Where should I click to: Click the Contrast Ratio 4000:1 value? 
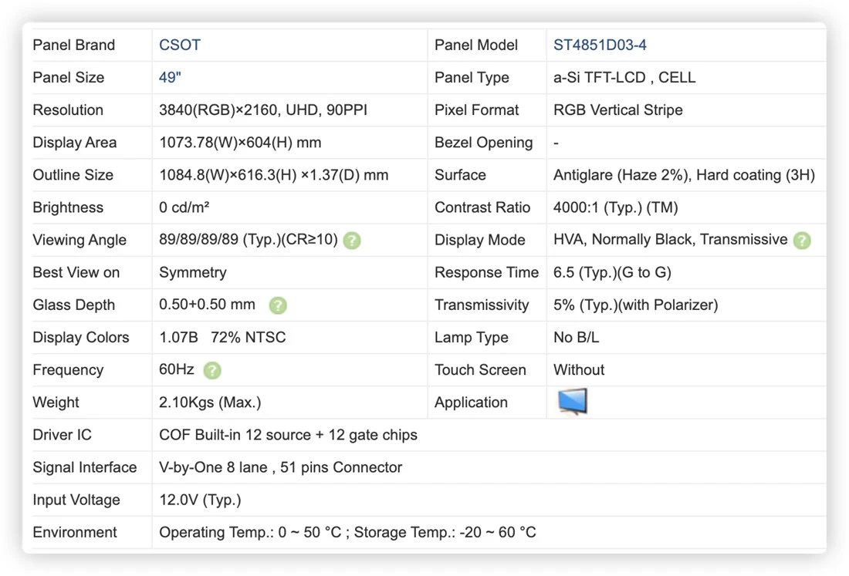(x=615, y=207)
